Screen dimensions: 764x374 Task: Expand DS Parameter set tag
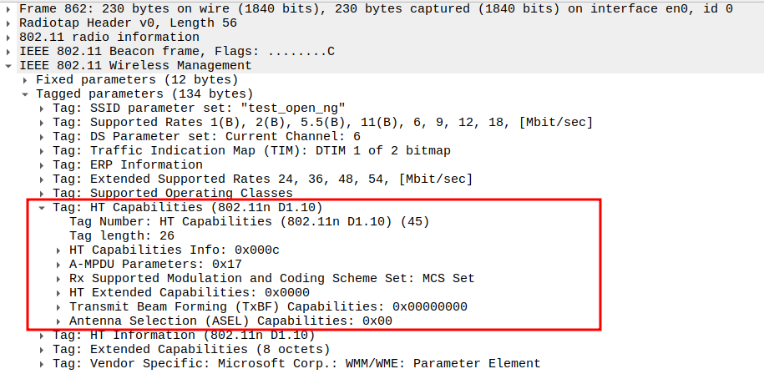(x=42, y=137)
